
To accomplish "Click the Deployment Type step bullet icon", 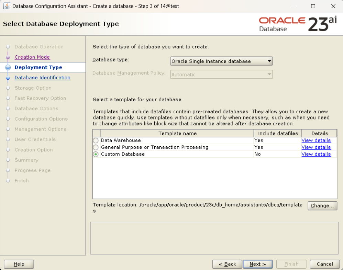I will pyautogui.click(x=8, y=67).
